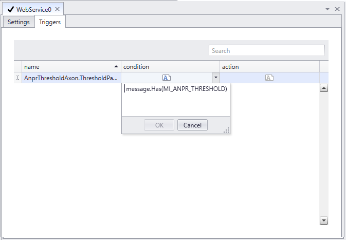Click the Search input field

[267, 50]
